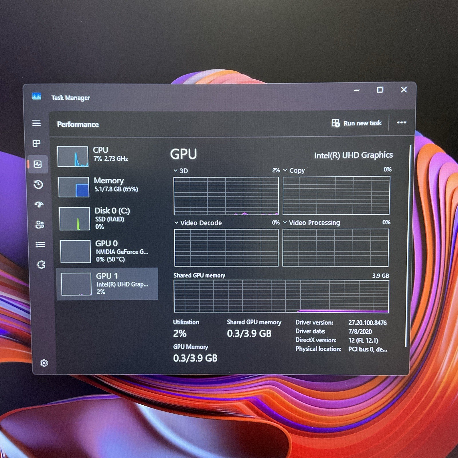
Task: Open the Users page icon
Action: [40, 225]
